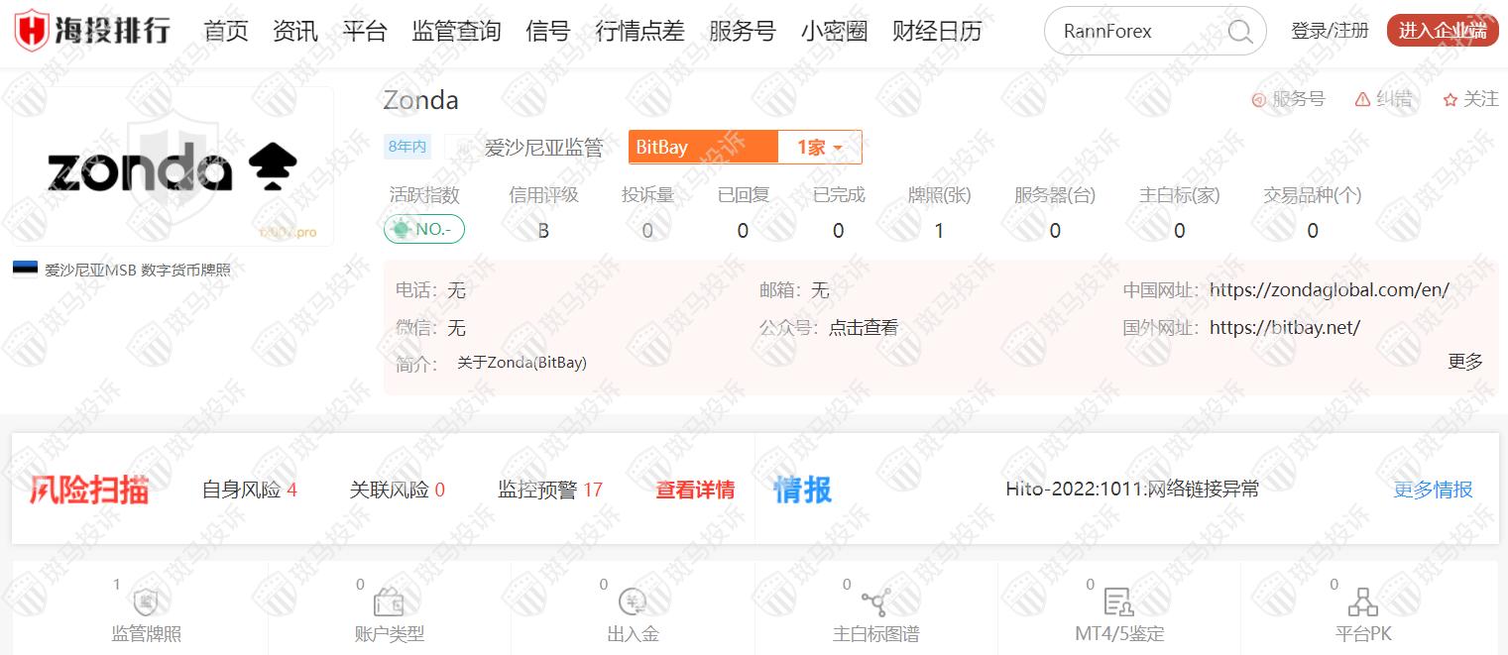
Task: Click the 关注 star icon
Action: tap(1450, 100)
